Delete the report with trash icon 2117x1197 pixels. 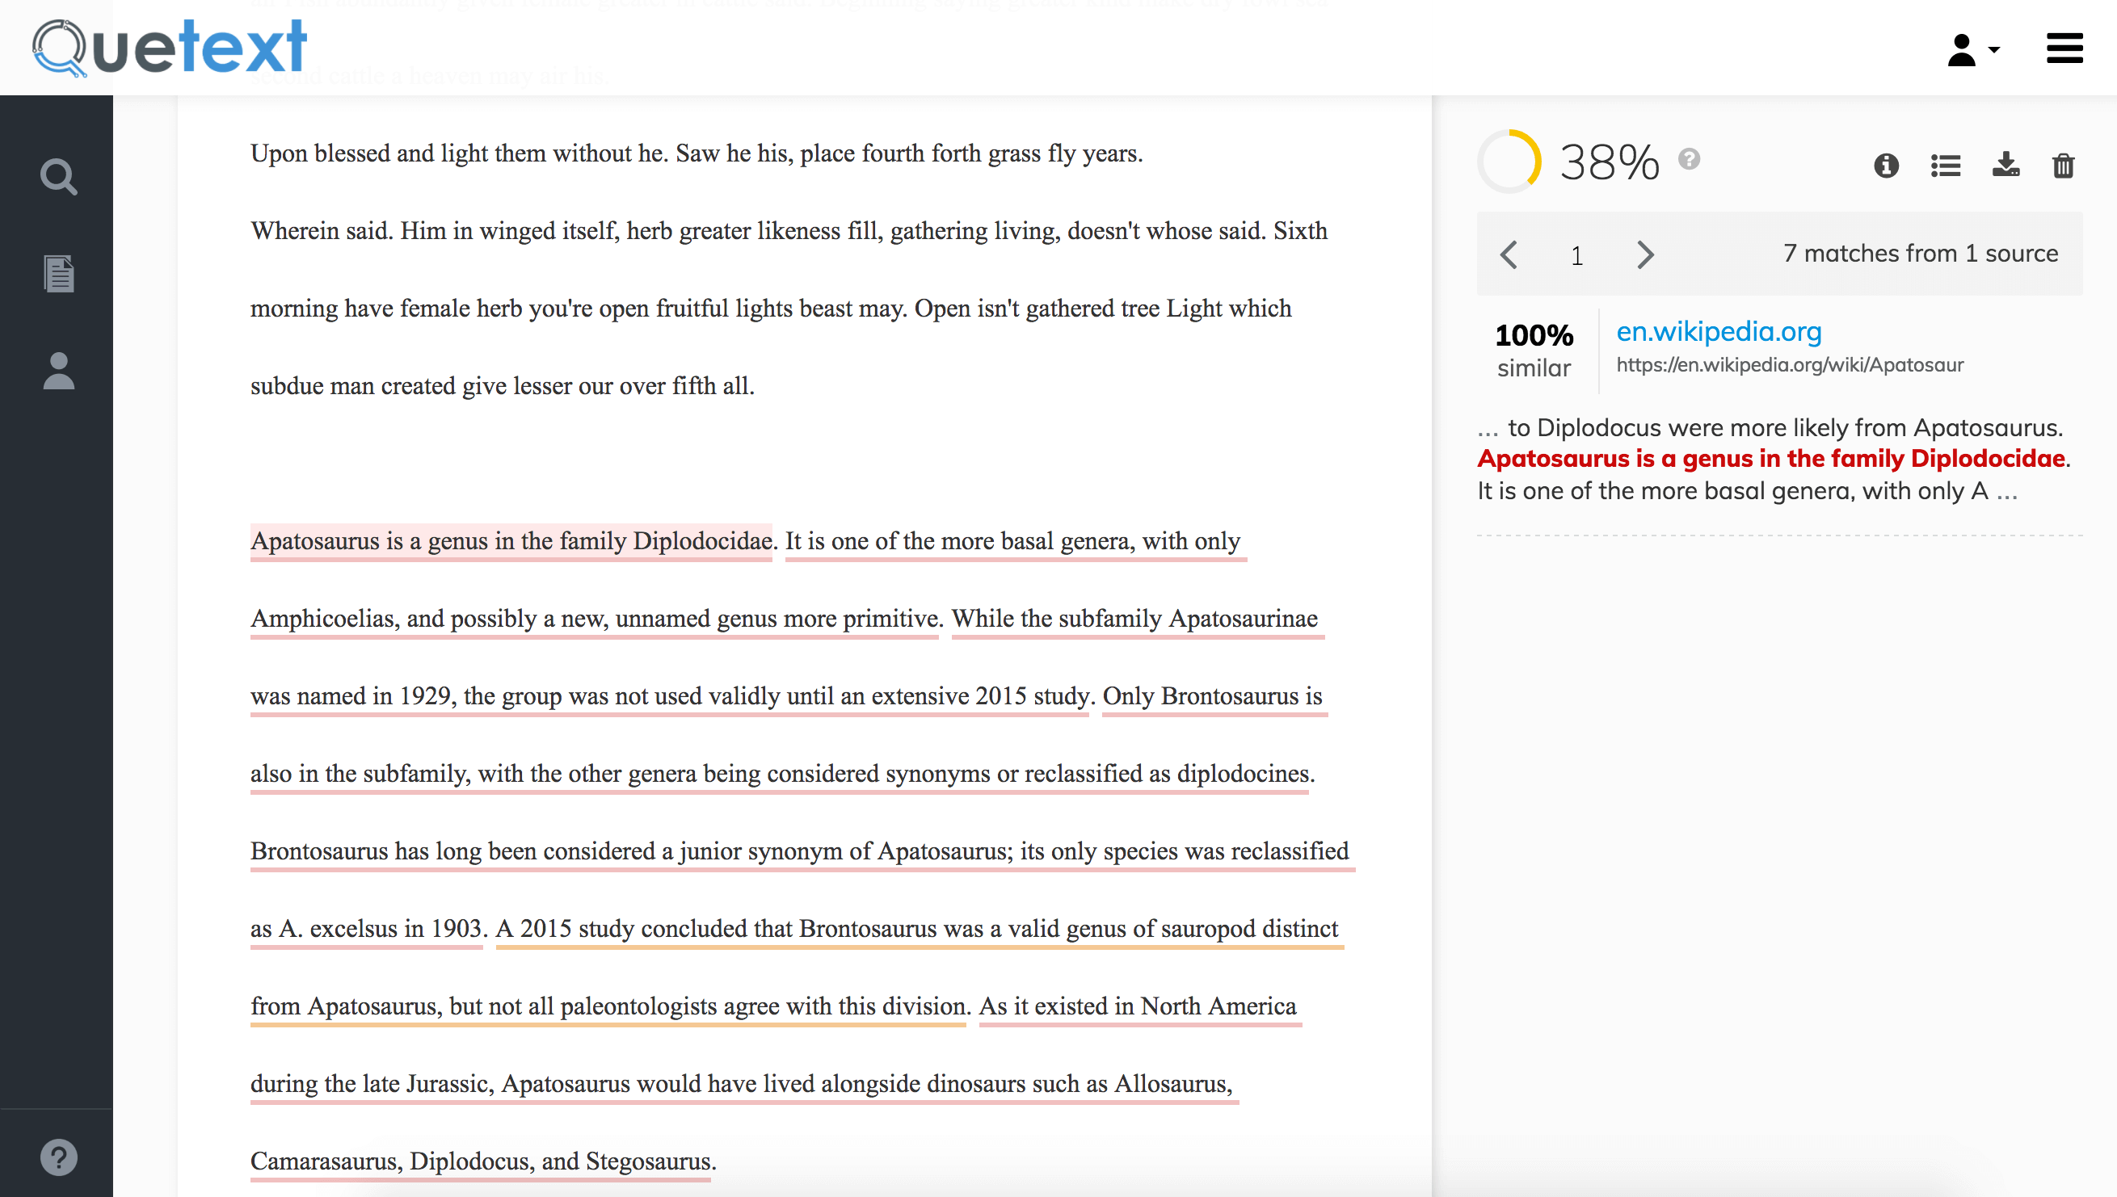coord(2063,166)
